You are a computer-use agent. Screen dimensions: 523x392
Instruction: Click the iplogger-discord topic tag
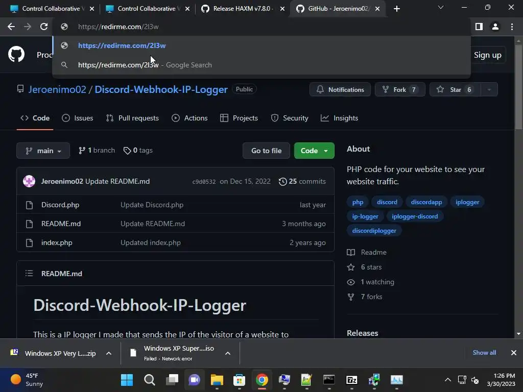click(415, 216)
